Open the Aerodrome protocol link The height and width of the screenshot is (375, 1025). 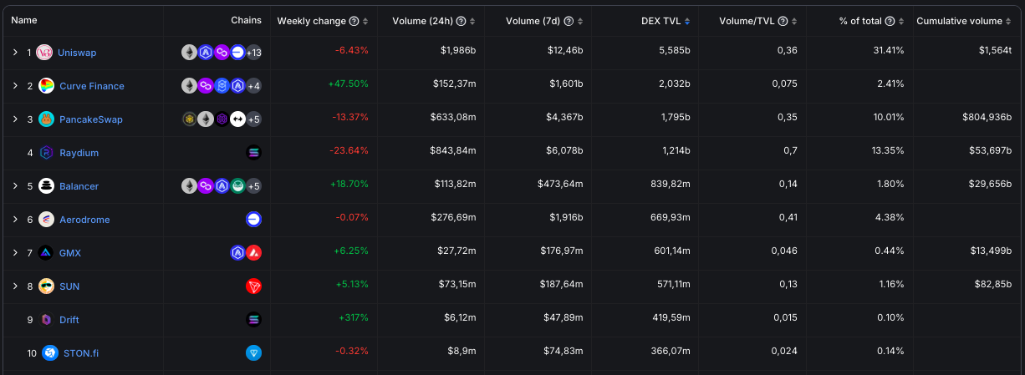84,220
